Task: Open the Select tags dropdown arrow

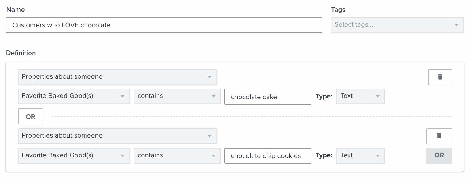Action: coord(456,25)
